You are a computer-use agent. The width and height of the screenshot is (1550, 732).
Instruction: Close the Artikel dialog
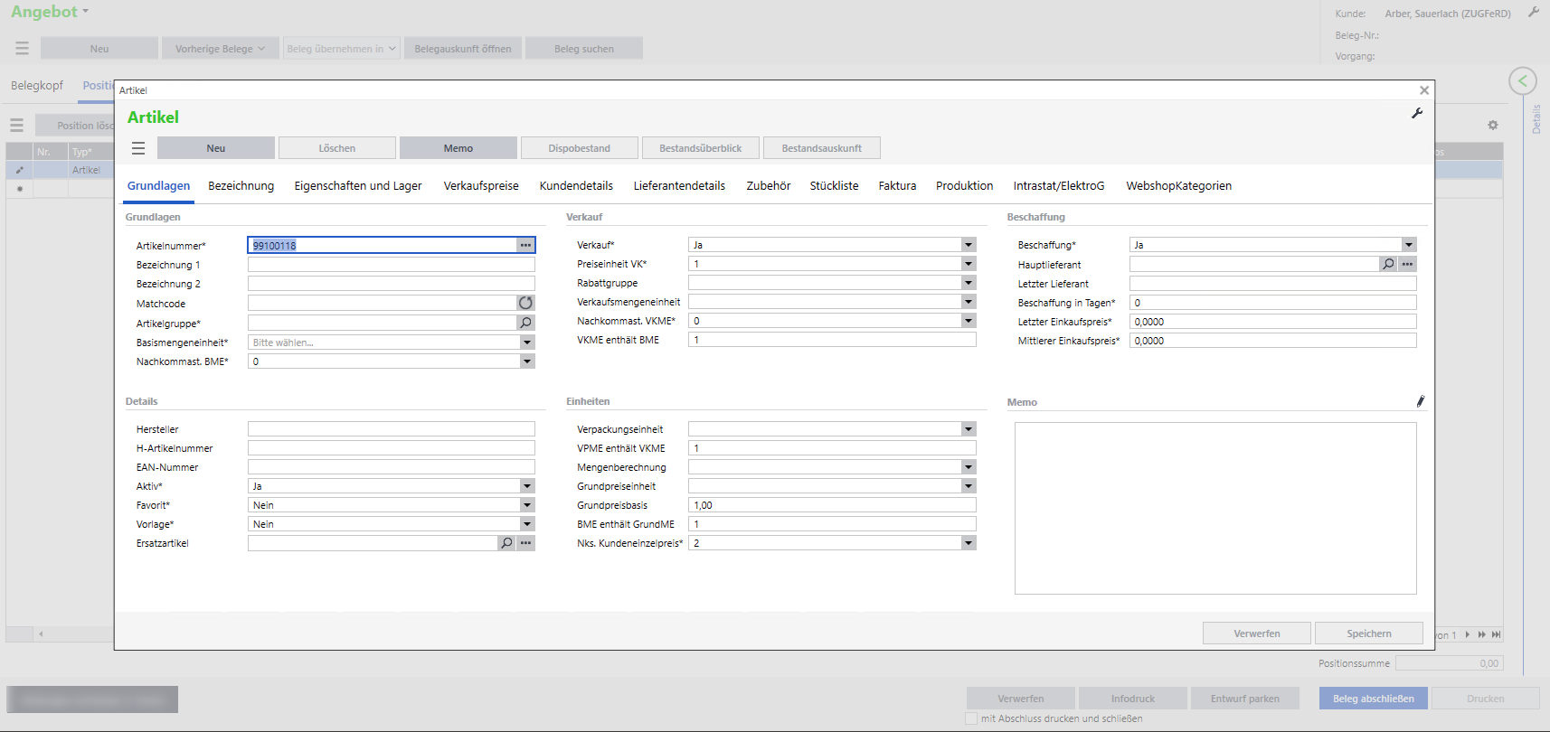coord(1424,90)
